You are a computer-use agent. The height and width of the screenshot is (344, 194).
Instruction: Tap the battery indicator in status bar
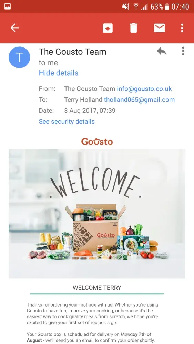click(167, 7)
